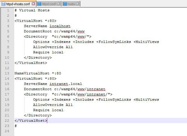Click the '#' on line 2

16,15
